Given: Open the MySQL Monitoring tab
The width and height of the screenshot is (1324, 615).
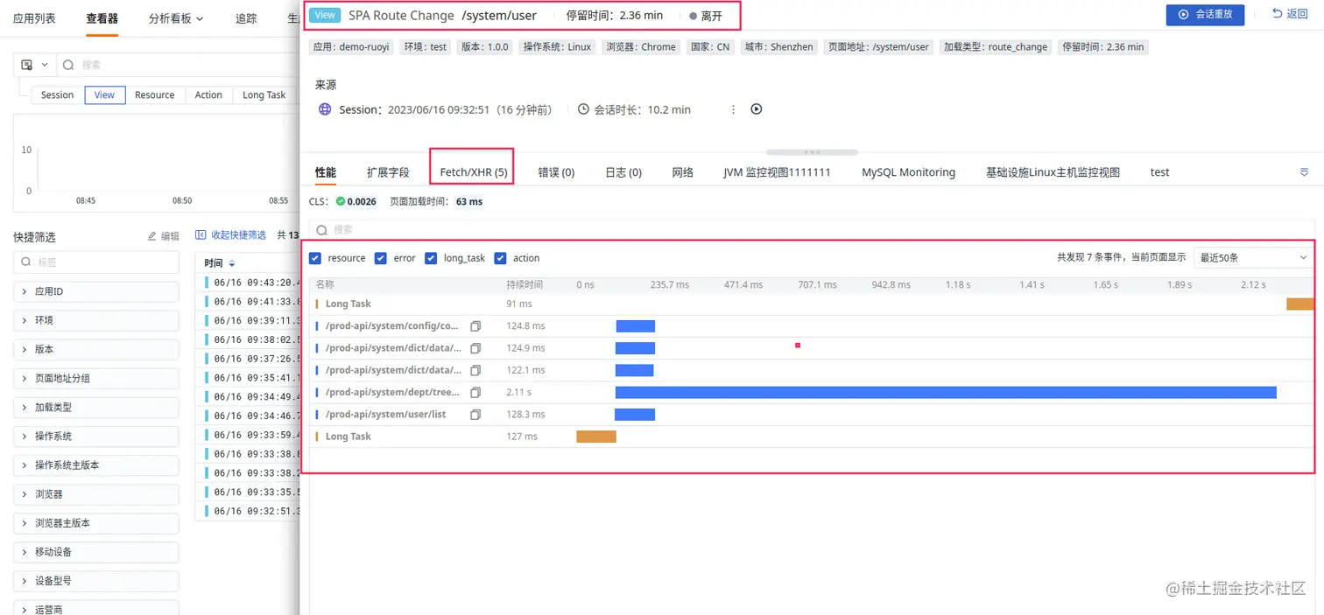Looking at the screenshot, I should click(x=908, y=172).
